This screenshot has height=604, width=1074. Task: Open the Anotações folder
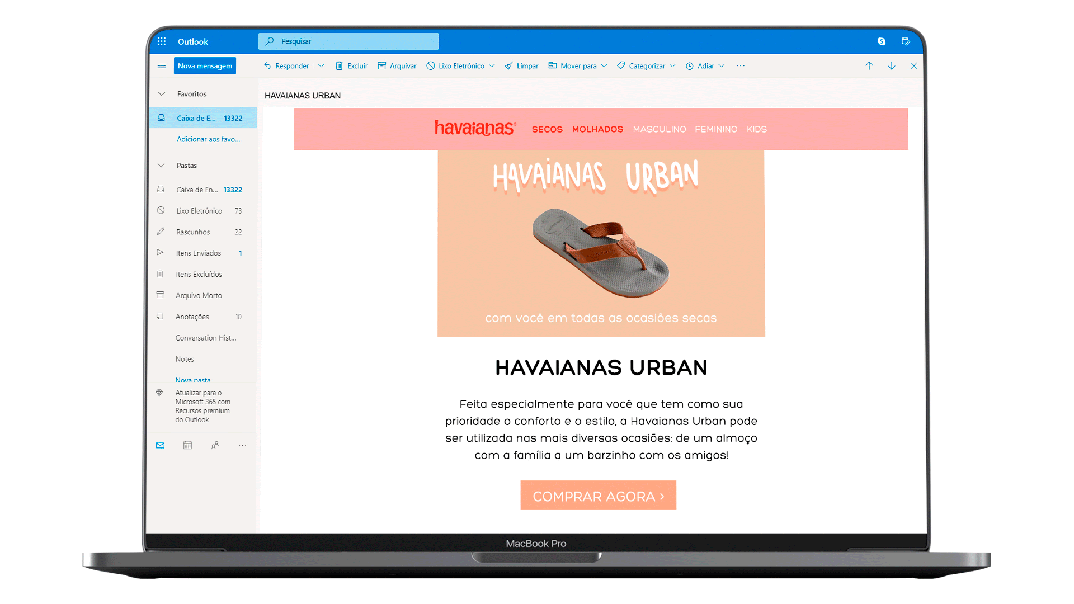tap(203, 317)
